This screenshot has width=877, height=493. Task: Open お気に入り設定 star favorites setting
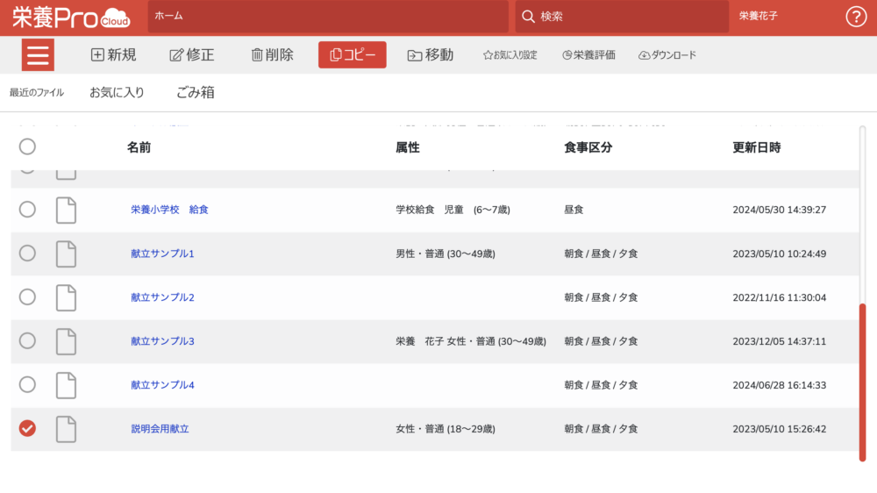point(510,55)
